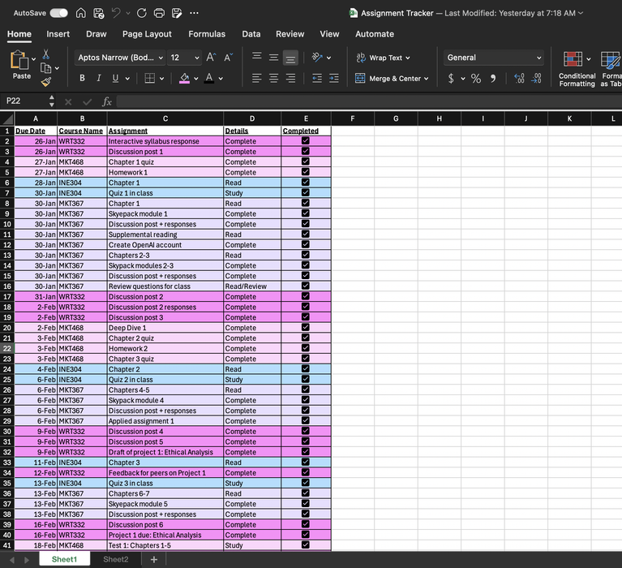Apply Percent Style format
Image resolution: width=622 pixels, height=568 pixels.
(x=476, y=79)
